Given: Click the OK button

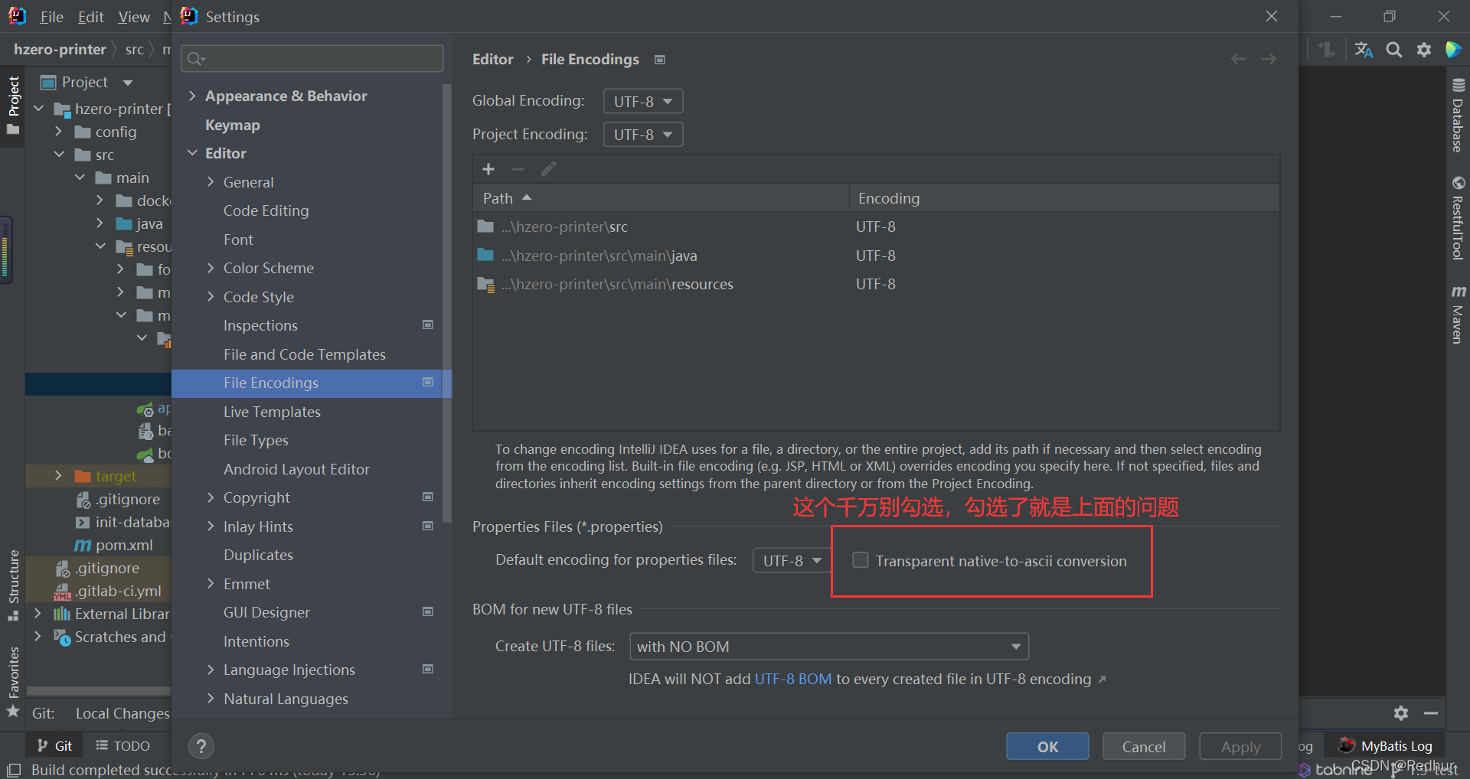Looking at the screenshot, I should tap(1047, 747).
